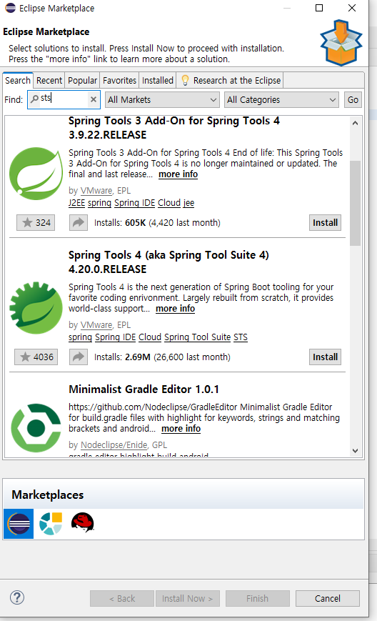Switch to the Favorites tab
The width and height of the screenshot is (377, 621).
coord(119,81)
